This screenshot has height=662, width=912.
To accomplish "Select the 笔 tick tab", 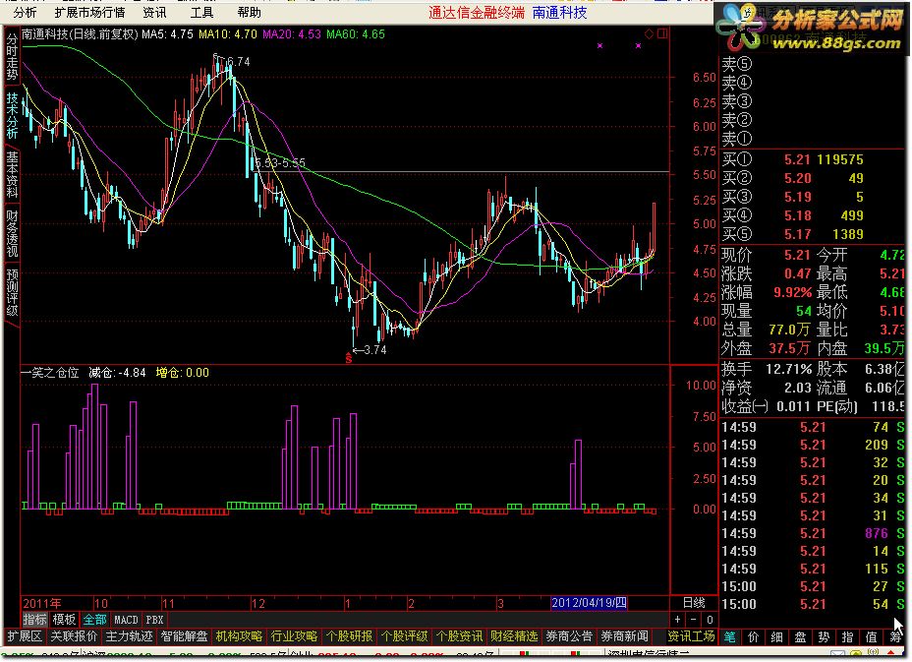I will [x=730, y=637].
